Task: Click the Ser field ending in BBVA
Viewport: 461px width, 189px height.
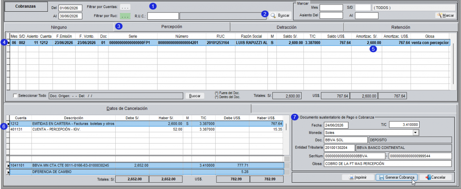Action: (354, 156)
